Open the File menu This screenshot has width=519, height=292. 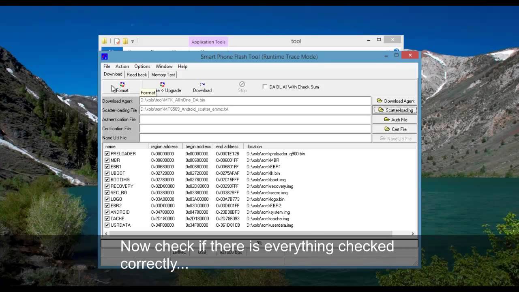[x=107, y=67]
